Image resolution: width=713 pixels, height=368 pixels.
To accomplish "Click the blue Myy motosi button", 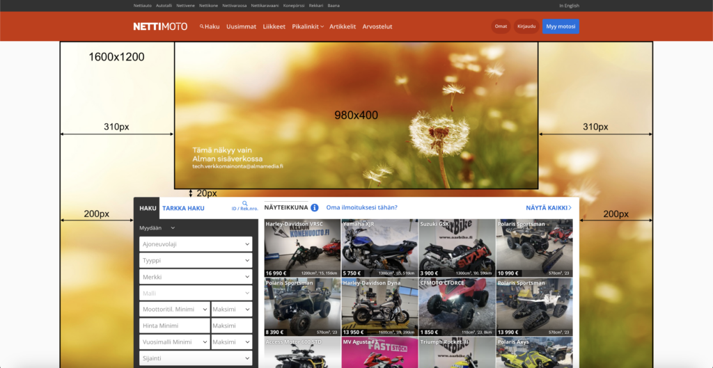I will [x=561, y=26].
